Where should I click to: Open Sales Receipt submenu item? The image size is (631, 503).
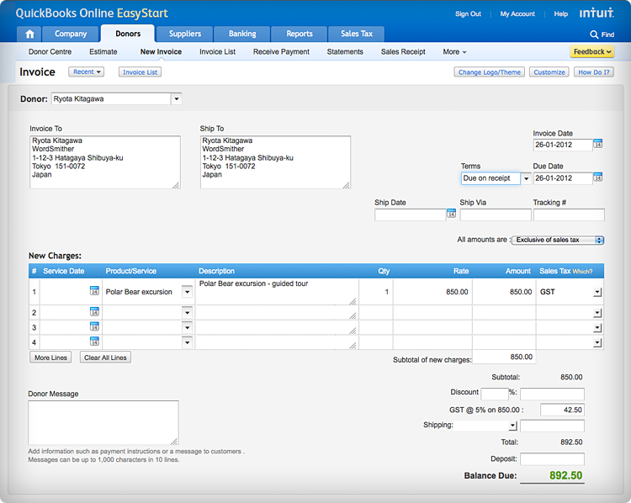[x=403, y=52]
